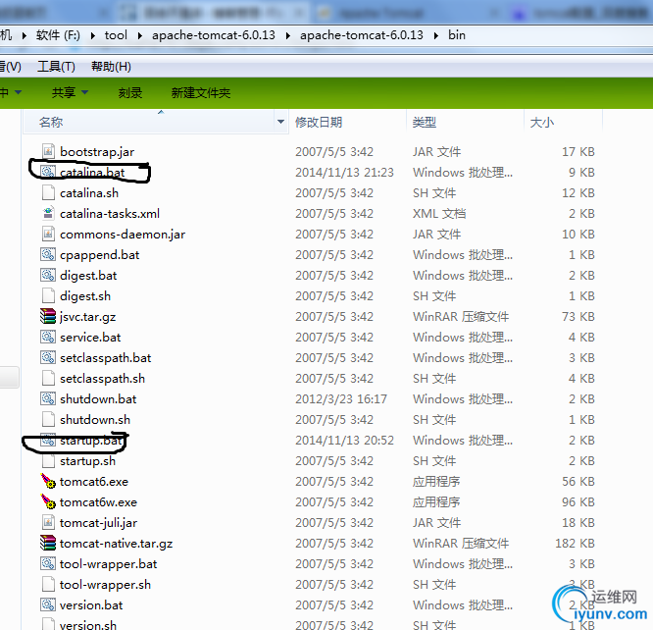Image resolution: width=653 pixels, height=630 pixels.
Task: Click the catalina.sh file icon
Action: [x=48, y=192]
